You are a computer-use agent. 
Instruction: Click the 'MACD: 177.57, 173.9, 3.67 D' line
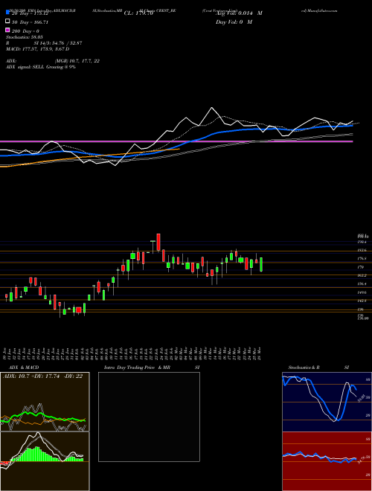38,49
